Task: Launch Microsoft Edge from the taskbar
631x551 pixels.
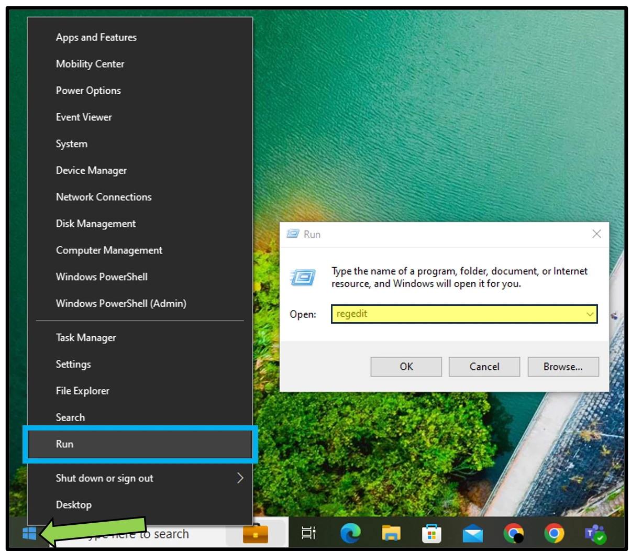Action: pyautogui.click(x=350, y=533)
